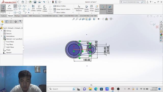Switch to the Markup tab
This screenshot has width=163, height=92.
pyautogui.click(x=17, y=16)
